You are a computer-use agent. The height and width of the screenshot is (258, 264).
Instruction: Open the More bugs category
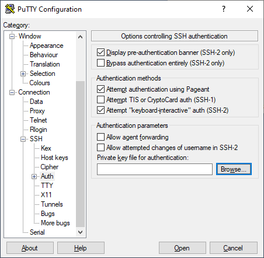coord(55,223)
